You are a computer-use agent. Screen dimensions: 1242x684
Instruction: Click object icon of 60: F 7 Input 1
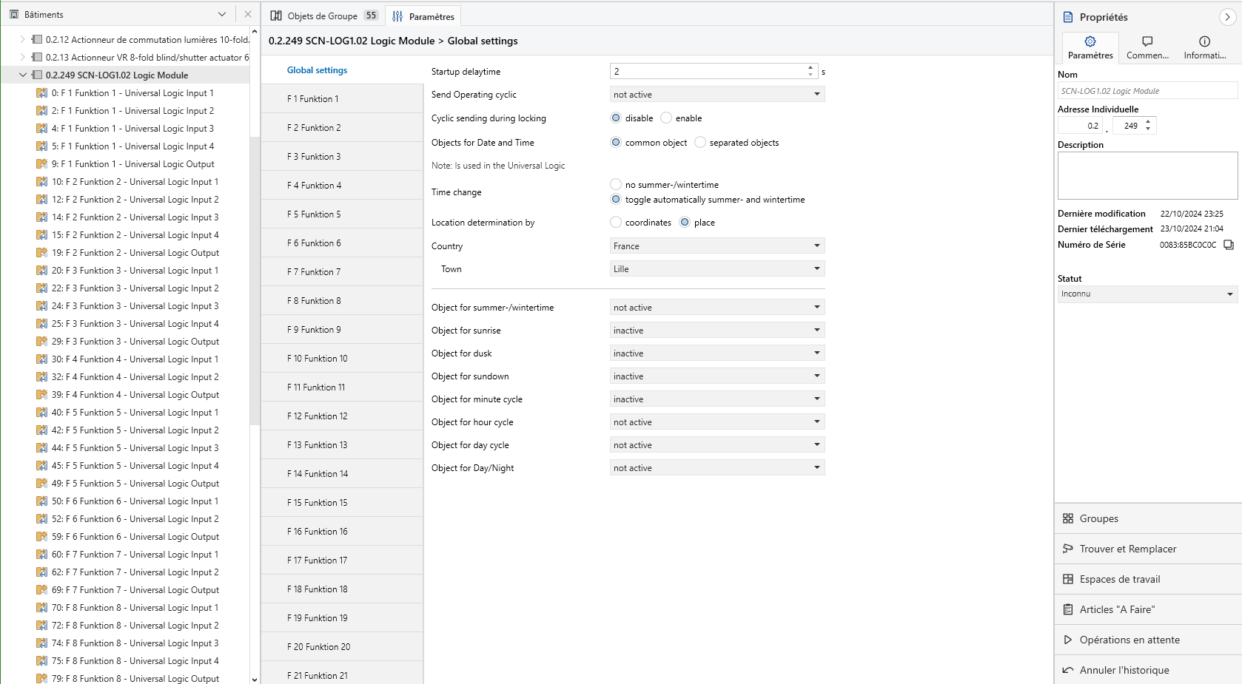[x=42, y=554]
